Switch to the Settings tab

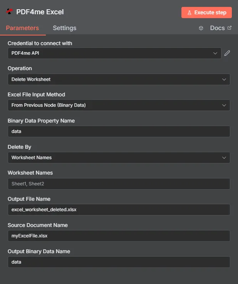[65, 28]
